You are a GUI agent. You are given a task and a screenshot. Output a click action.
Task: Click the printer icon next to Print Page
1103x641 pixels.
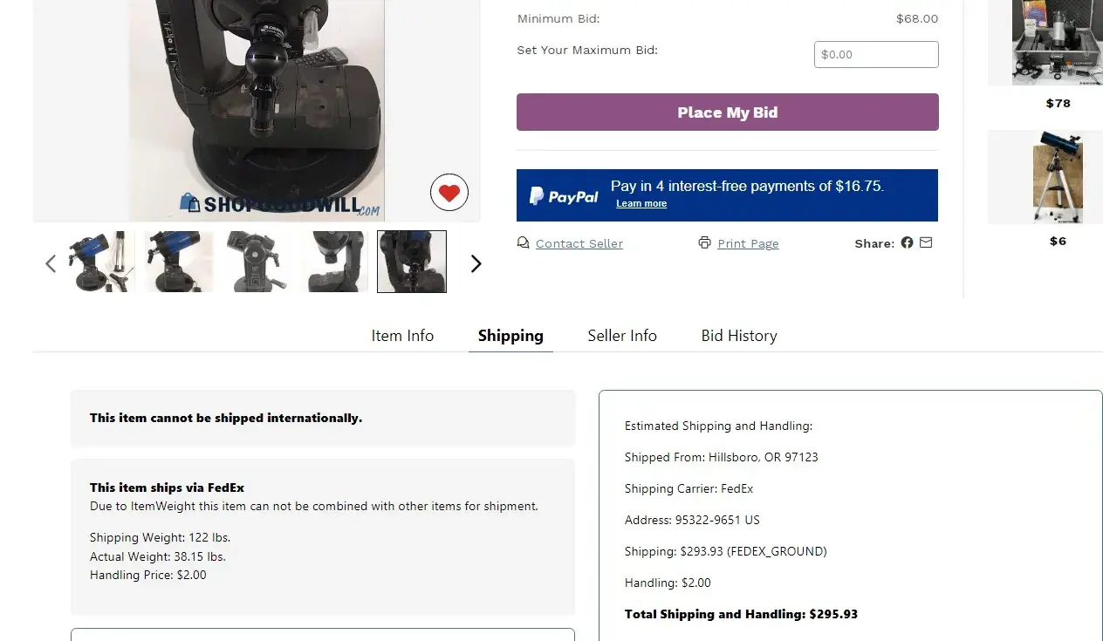point(705,243)
